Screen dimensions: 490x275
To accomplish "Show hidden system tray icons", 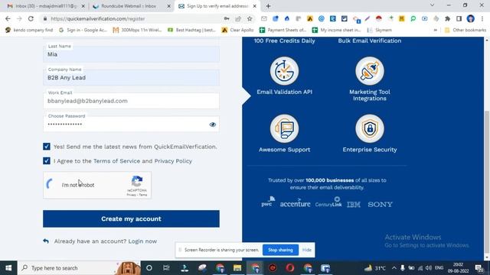I will pyautogui.click(x=394, y=268).
